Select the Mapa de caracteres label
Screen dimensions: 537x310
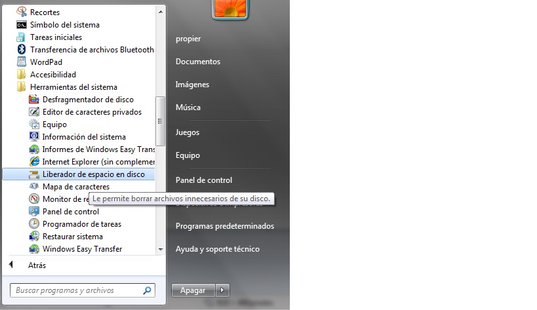tap(76, 187)
